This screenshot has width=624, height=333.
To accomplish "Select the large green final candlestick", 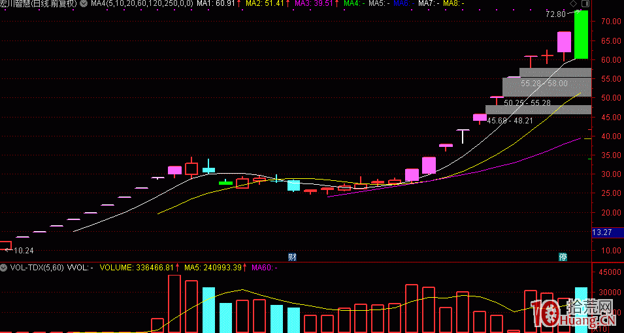I will [581, 35].
